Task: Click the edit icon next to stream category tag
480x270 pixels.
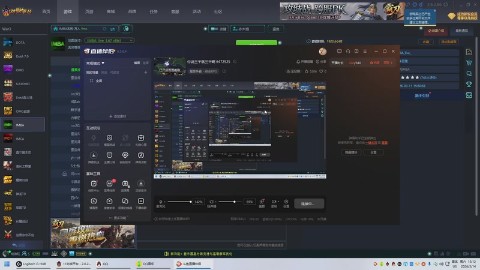Action: pos(224,71)
